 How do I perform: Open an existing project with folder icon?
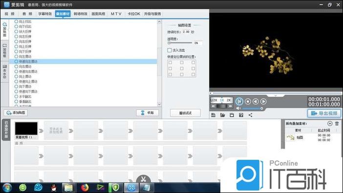click(222, 115)
